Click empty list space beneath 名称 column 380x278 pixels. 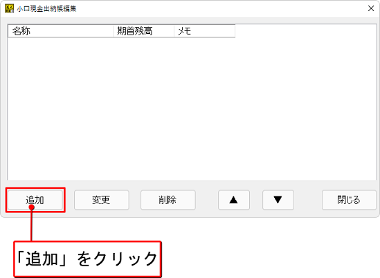pyautogui.click(x=61, y=109)
